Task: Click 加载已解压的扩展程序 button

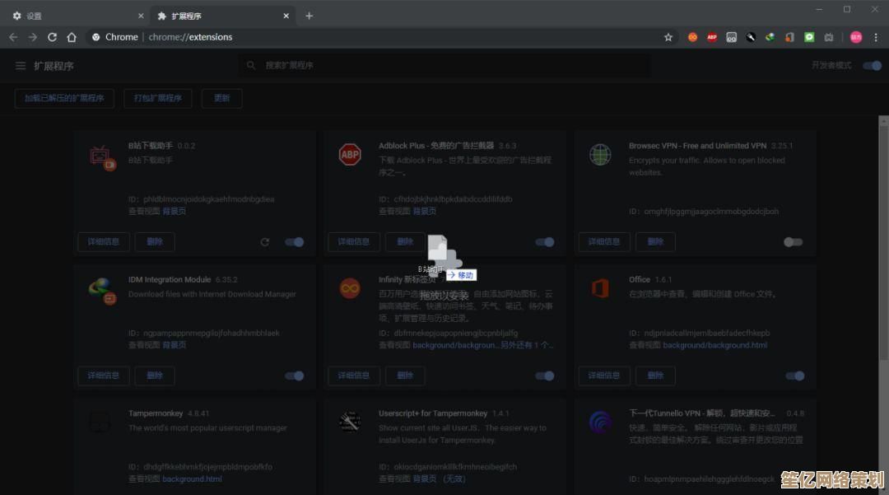Action: coord(64,98)
